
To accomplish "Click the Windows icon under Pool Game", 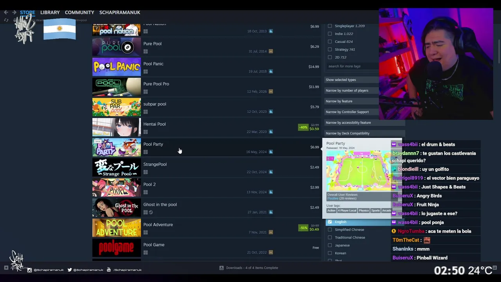I will pyautogui.click(x=146, y=252).
